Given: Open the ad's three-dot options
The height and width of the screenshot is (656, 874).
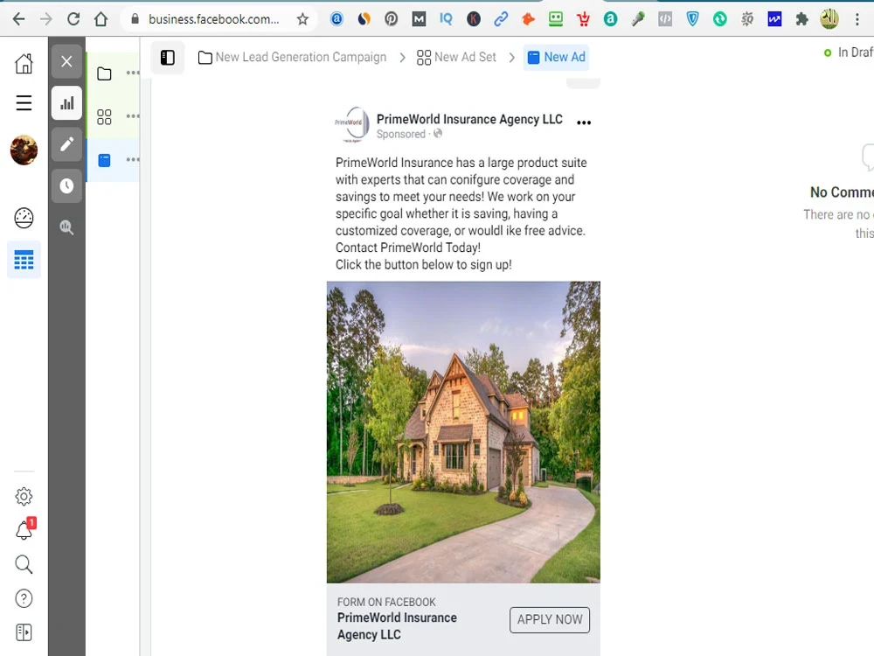Looking at the screenshot, I should click(133, 159).
